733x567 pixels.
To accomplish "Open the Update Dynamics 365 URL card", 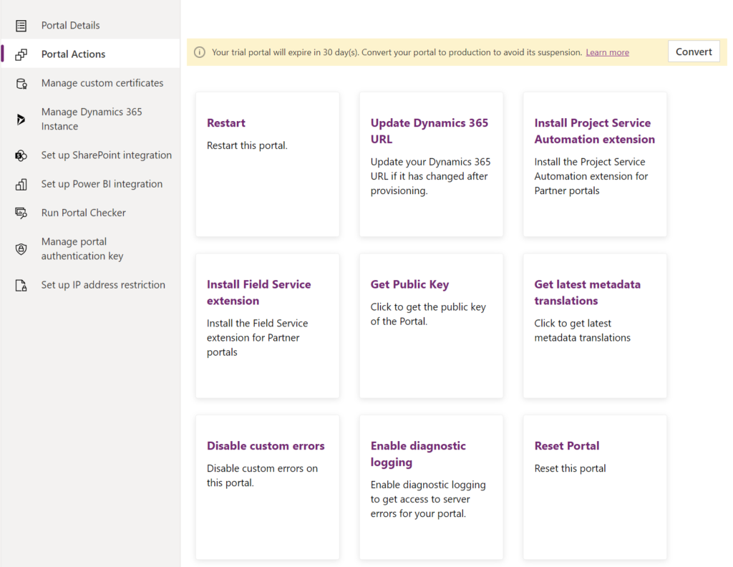I will 431,164.
